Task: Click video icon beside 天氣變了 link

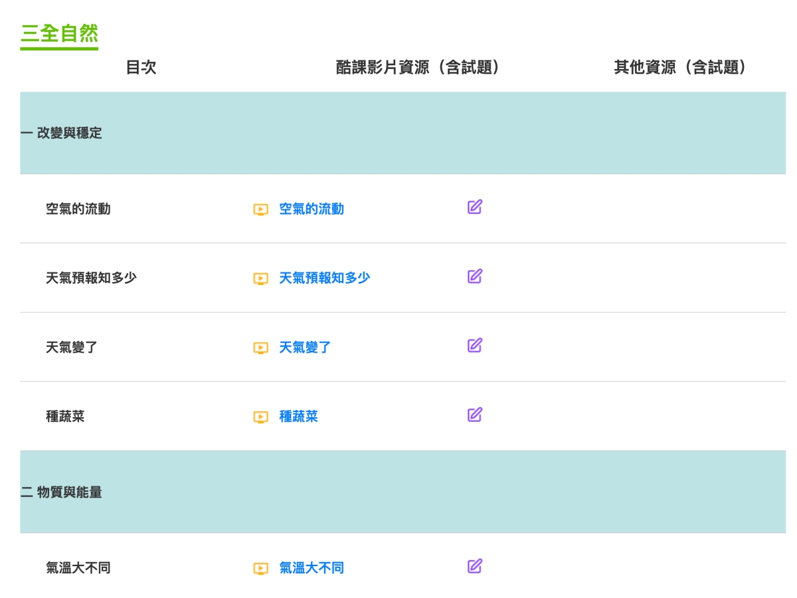Action: 260,348
